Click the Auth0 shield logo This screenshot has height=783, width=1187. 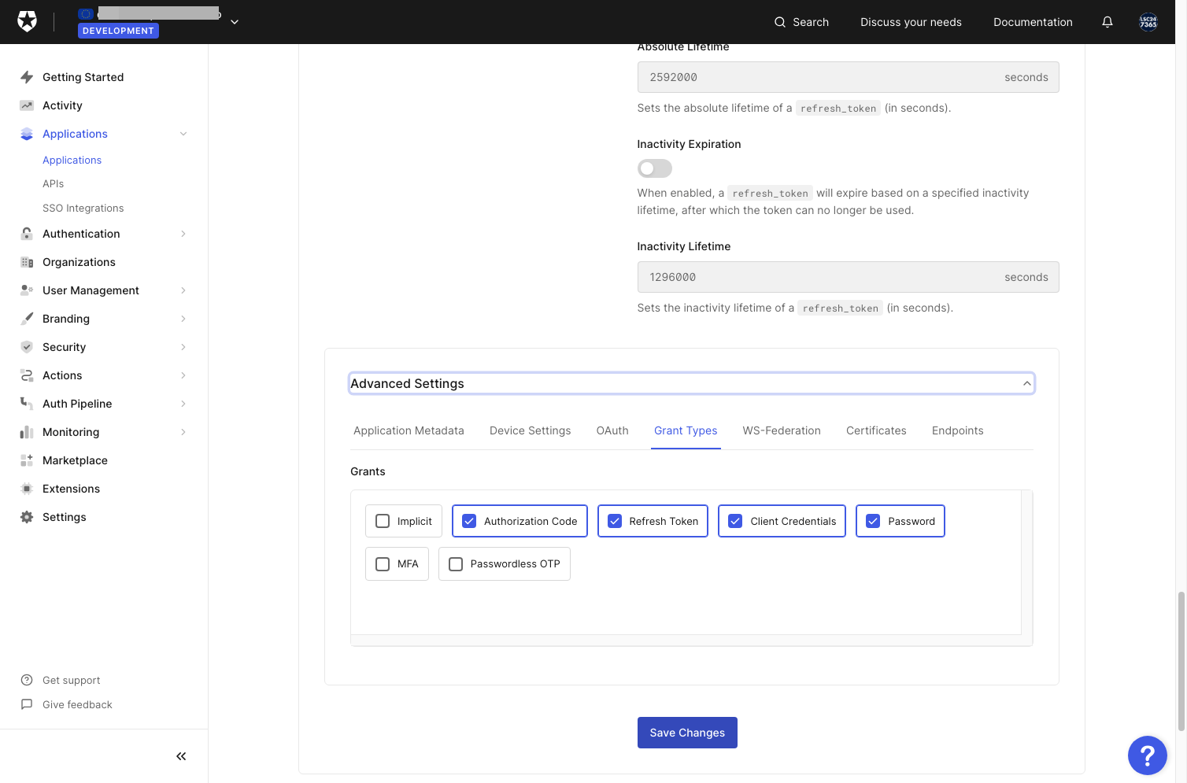(27, 22)
